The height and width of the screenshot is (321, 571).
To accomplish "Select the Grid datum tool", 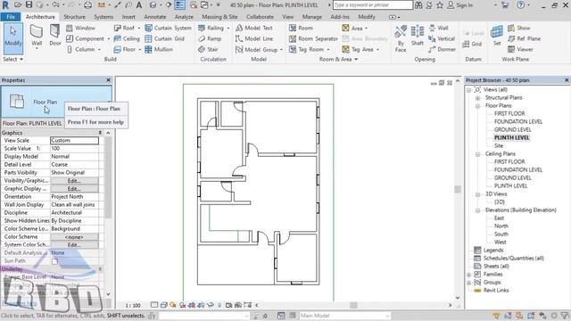I will (472, 44).
